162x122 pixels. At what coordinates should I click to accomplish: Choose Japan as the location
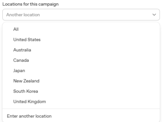point(81,71)
